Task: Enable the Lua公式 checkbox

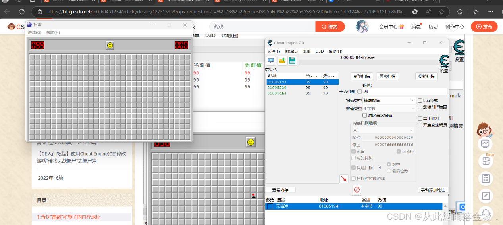Action: pyautogui.click(x=420, y=101)
